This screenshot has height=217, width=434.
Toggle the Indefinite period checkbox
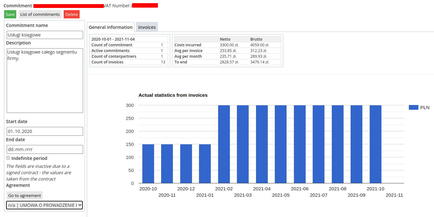(8, 158)
